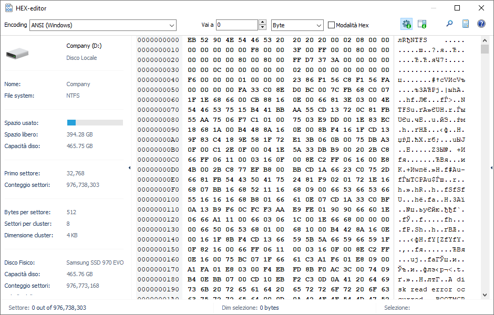Click the Company (D:) drive icon
Screen dimensions: 494x315
(17, 54)
